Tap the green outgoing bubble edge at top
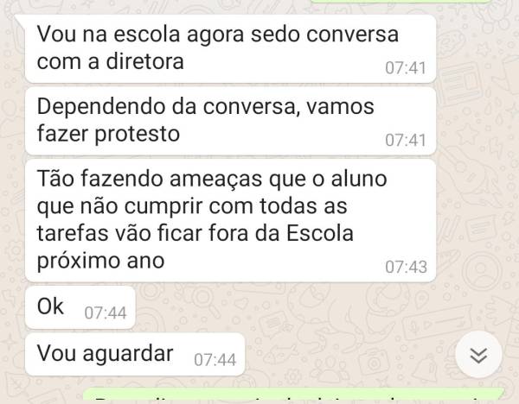Screen dimensions: 519x404 tap(400, 1)
